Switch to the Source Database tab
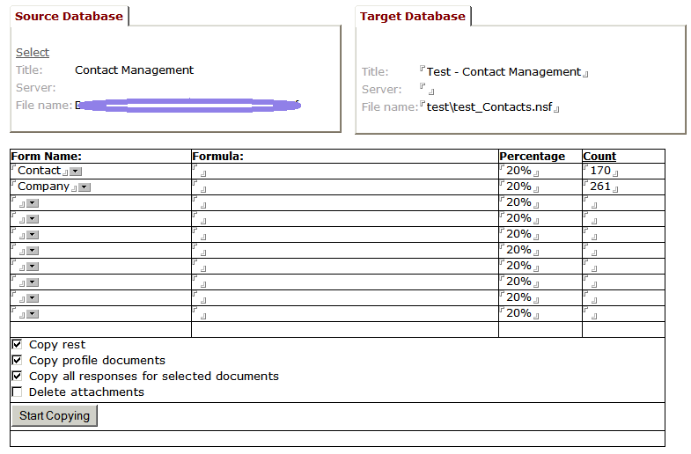The height and width of the screenshot is (454, 691). pos(70,17)
